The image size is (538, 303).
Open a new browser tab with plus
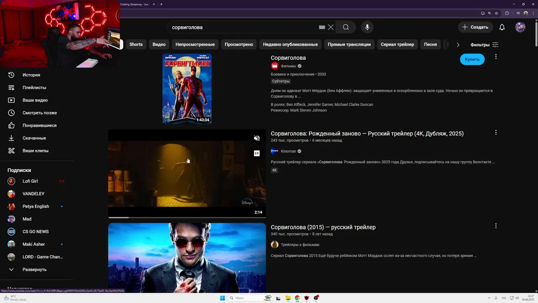tap(161, 4)
